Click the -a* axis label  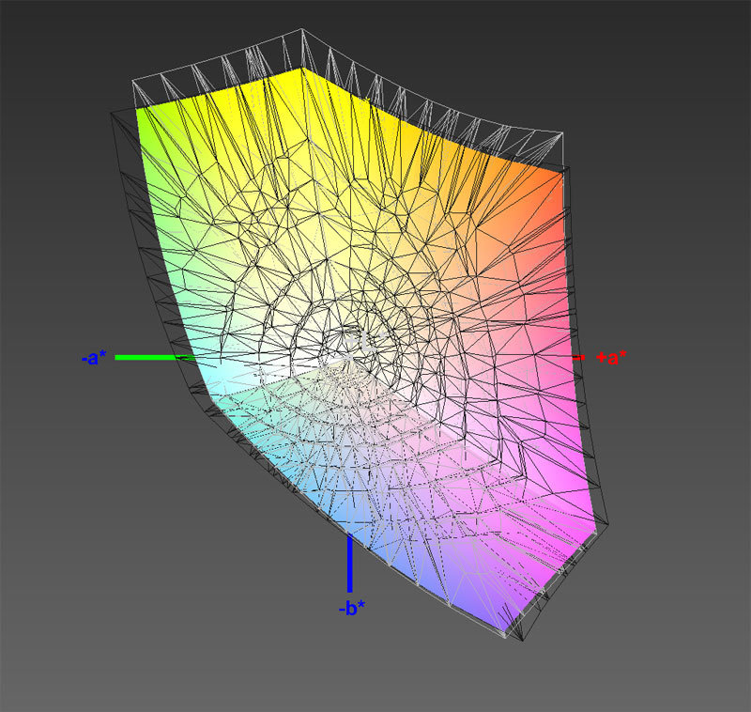pyautogui.click(x=94, y=358)
